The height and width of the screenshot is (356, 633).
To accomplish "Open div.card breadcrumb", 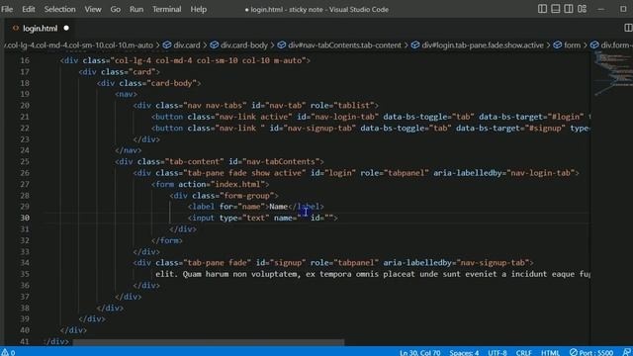I will point(181,45).
